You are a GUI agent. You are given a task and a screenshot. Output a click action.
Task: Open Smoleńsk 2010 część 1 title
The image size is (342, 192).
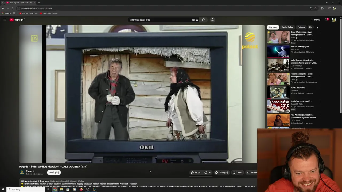tap(301, 101)
